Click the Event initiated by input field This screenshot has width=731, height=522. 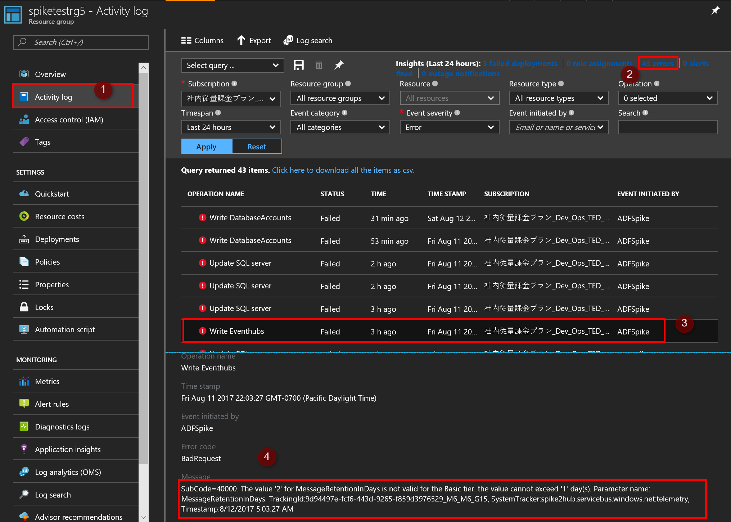pyautogui.click(x=559, y=127)
